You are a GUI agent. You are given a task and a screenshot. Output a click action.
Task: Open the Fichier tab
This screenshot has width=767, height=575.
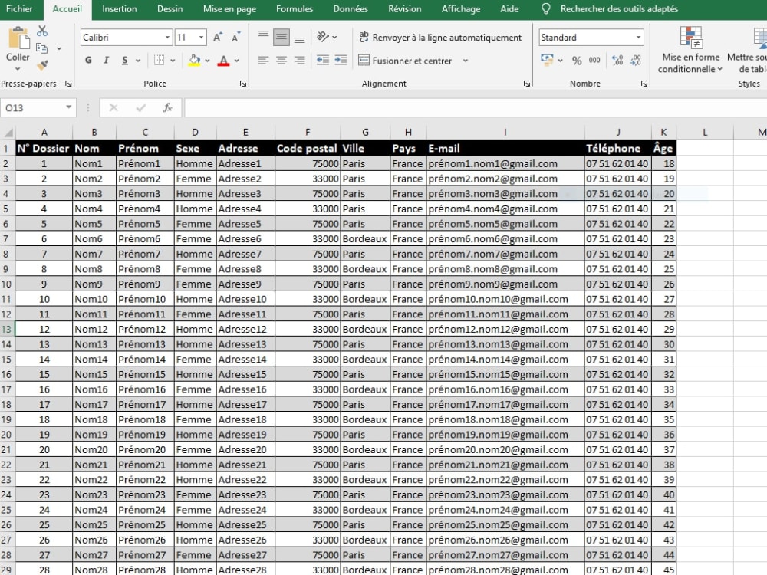tap(19, 8)
